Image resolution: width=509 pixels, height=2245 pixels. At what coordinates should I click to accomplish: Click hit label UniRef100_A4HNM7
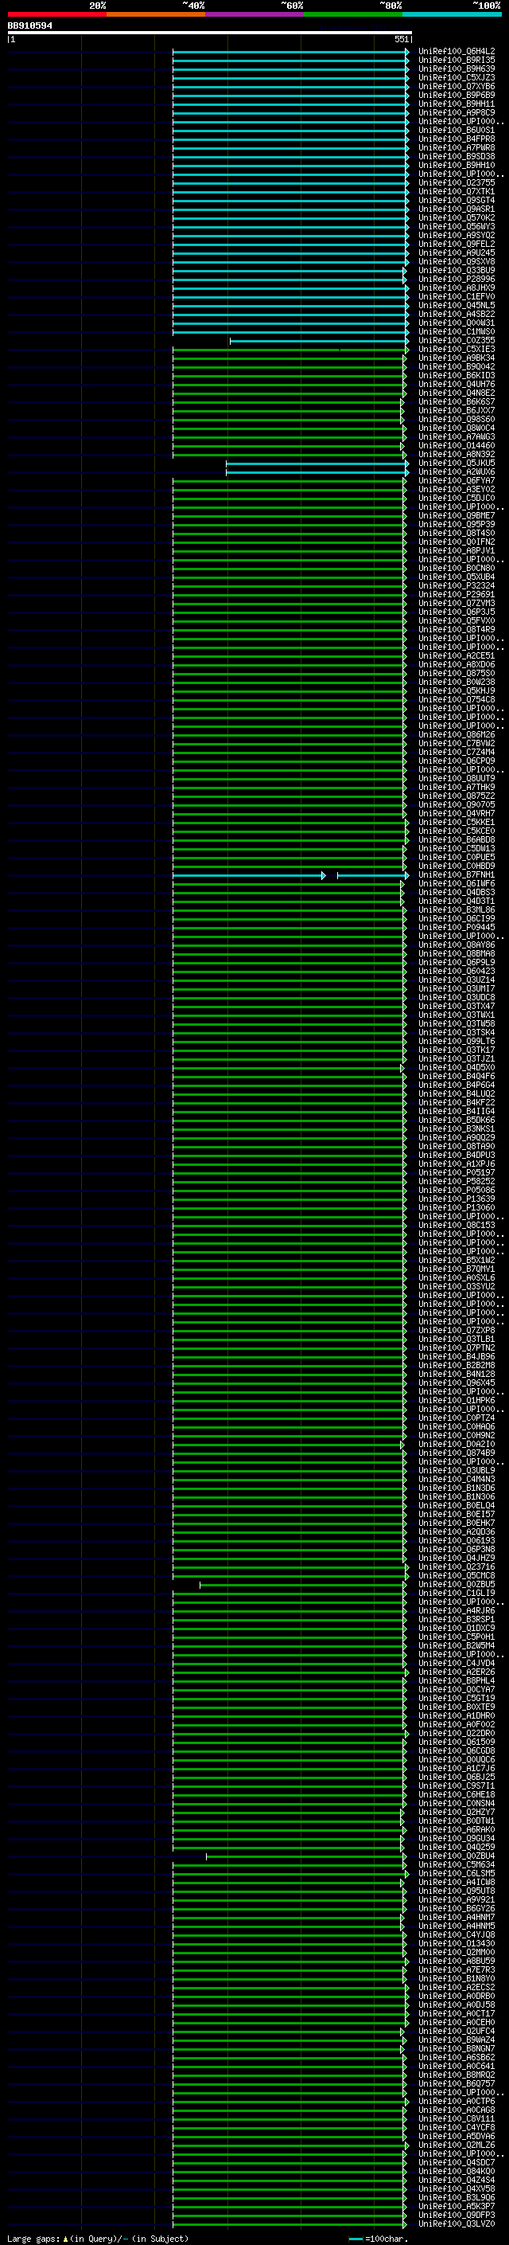[x=456, y=1916]
